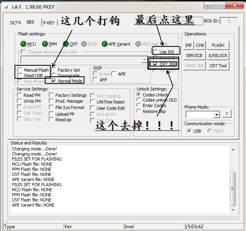Image resolution: width=246 pixels, height=231 pixels.
Task: Uncheck the Normal Mode checkbox
Action: [x=54, y=81]
